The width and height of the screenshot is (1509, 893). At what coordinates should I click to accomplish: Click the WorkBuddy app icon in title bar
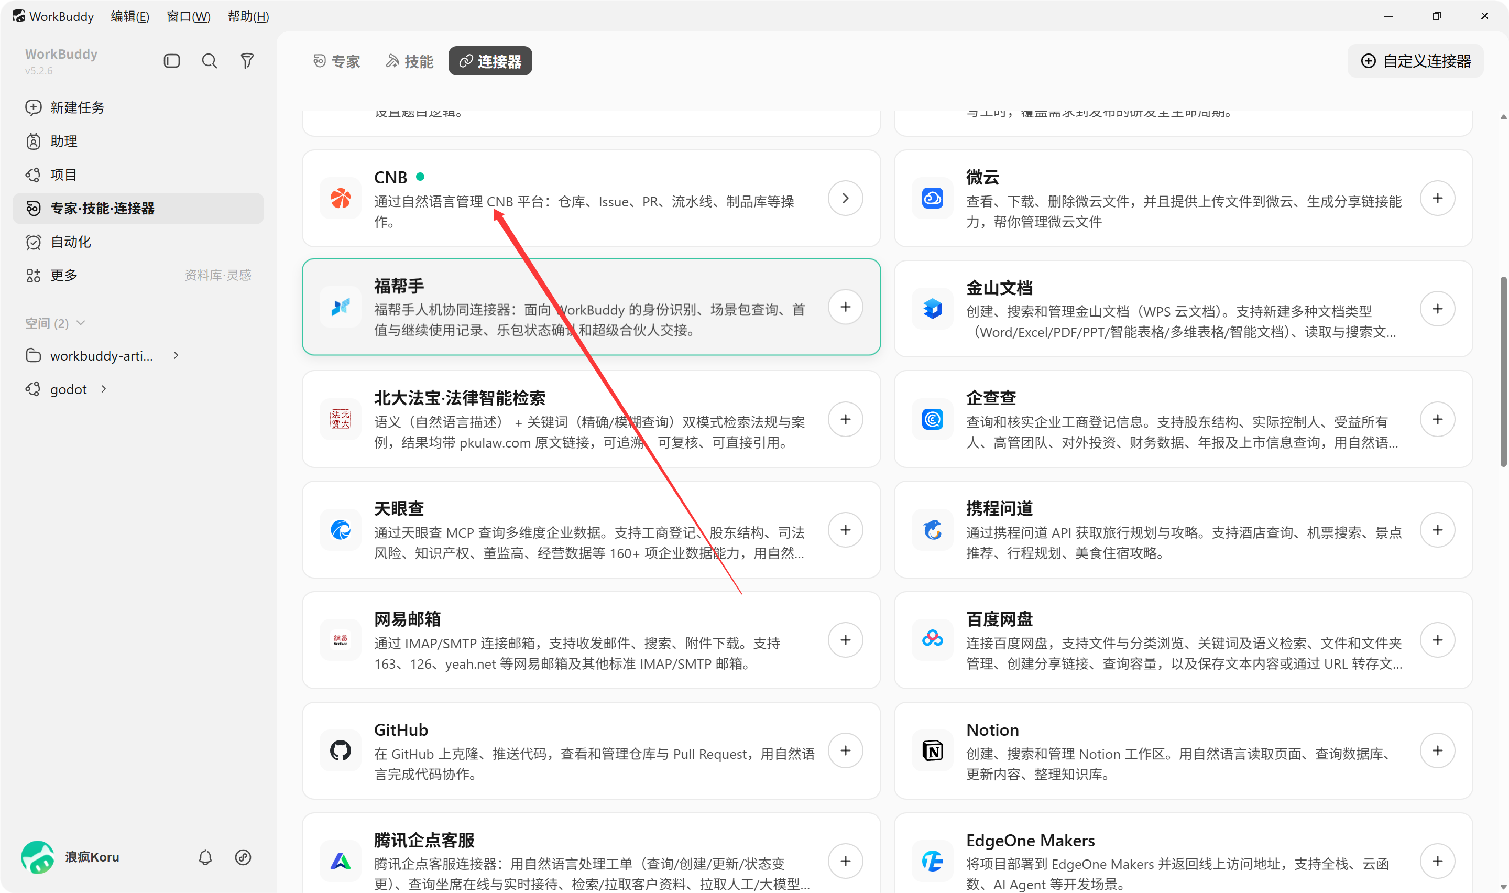pyautogui.click(x=19, y=16)
